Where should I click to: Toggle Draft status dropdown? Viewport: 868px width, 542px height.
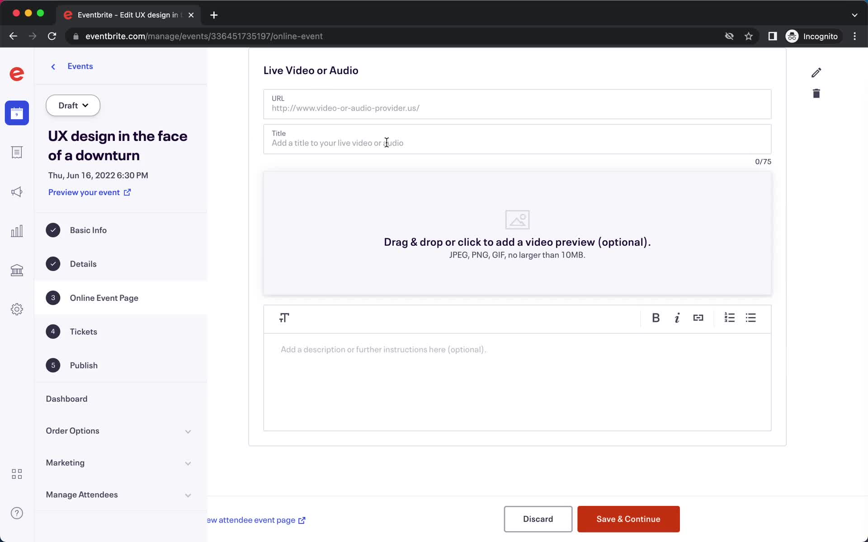pyautogui.click(x=73, y=106)
